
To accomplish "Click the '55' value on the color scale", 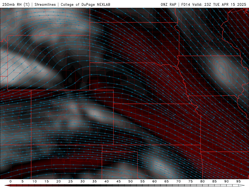I will tap(143, 181).
